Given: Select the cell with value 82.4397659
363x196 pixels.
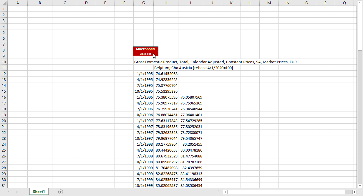Looking at the screenshot, I should click(190, 168).
